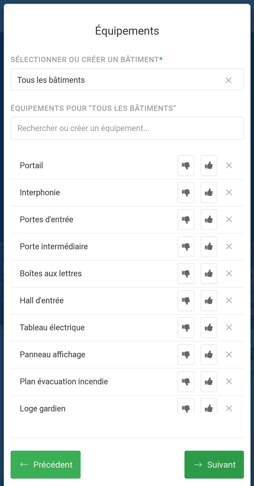The image size is (254, 486).
Task: Remove Panneau affichage equipment row
Action: (x=229, y=354)
